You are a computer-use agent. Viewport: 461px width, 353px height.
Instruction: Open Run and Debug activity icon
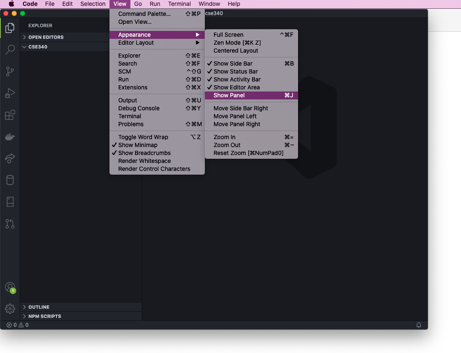coord(10,93)
